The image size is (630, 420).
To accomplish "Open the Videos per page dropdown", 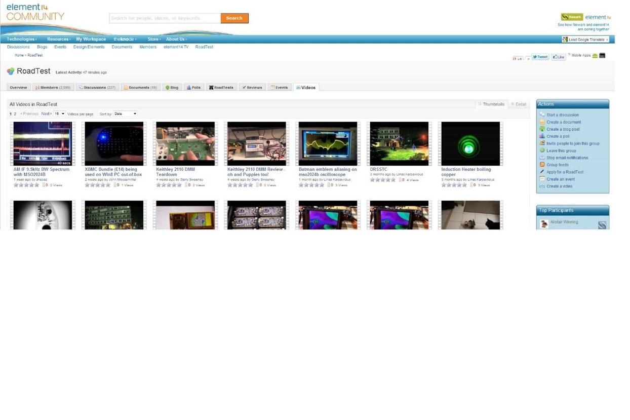I will 60,114.
